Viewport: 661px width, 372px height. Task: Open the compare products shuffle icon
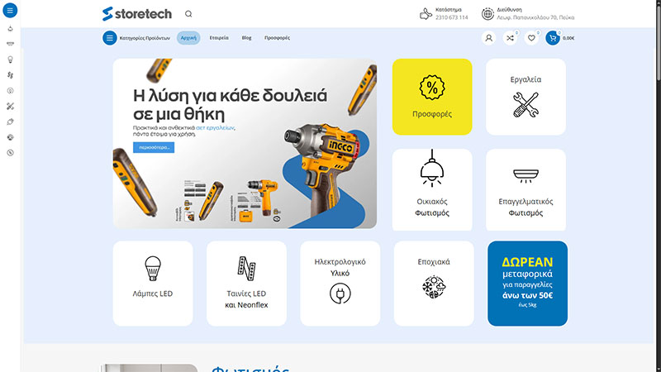tap(510, 38)
